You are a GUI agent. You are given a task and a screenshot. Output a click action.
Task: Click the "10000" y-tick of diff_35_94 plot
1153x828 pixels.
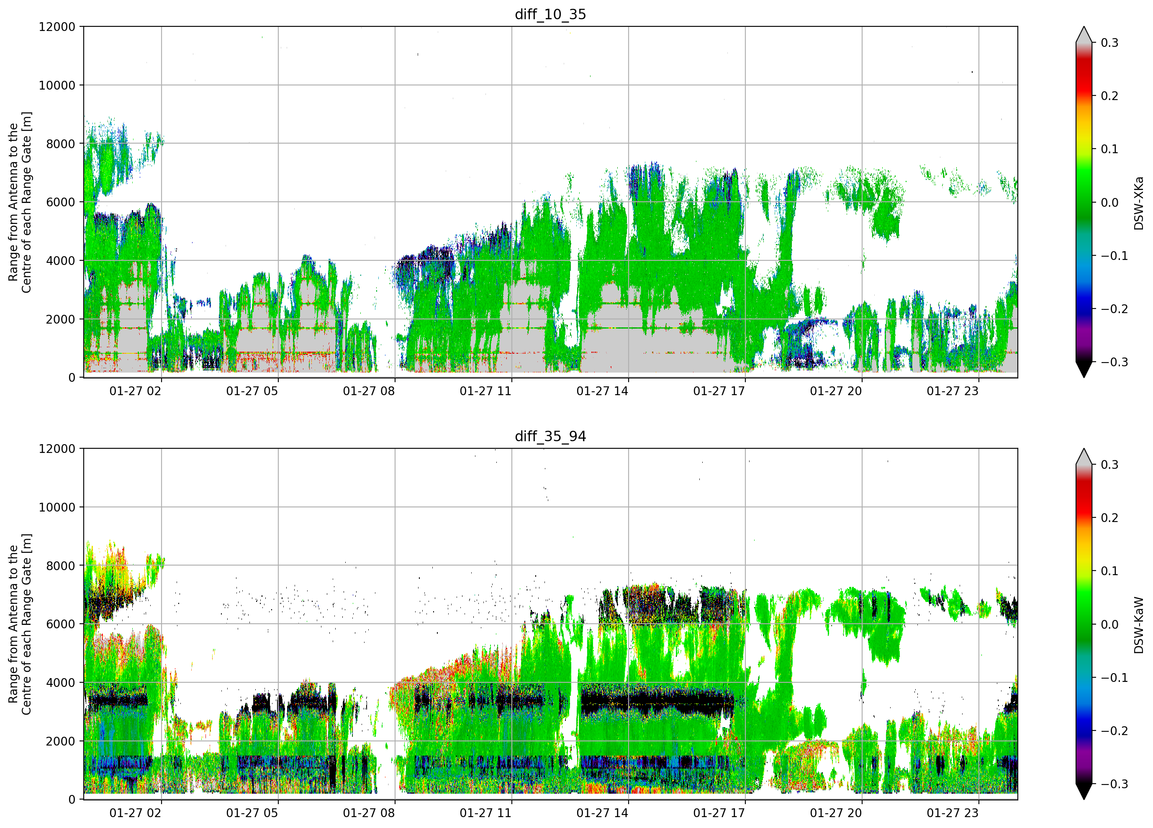pos(57,508)
